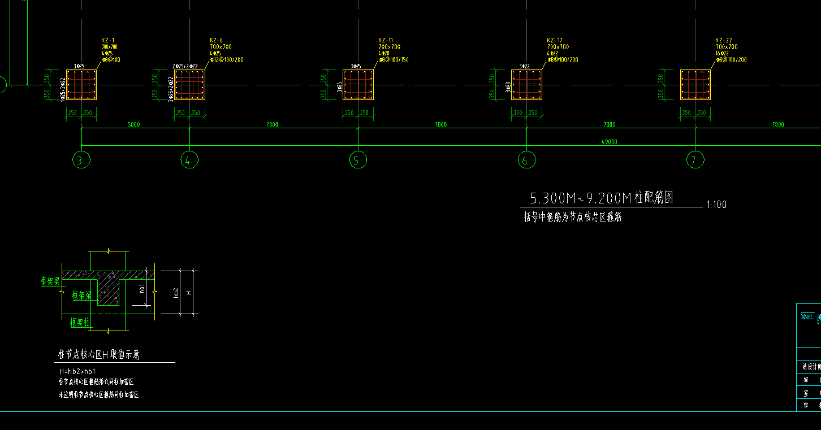Select the KZ-17 stirrup spec @100/200

[563, 60]
